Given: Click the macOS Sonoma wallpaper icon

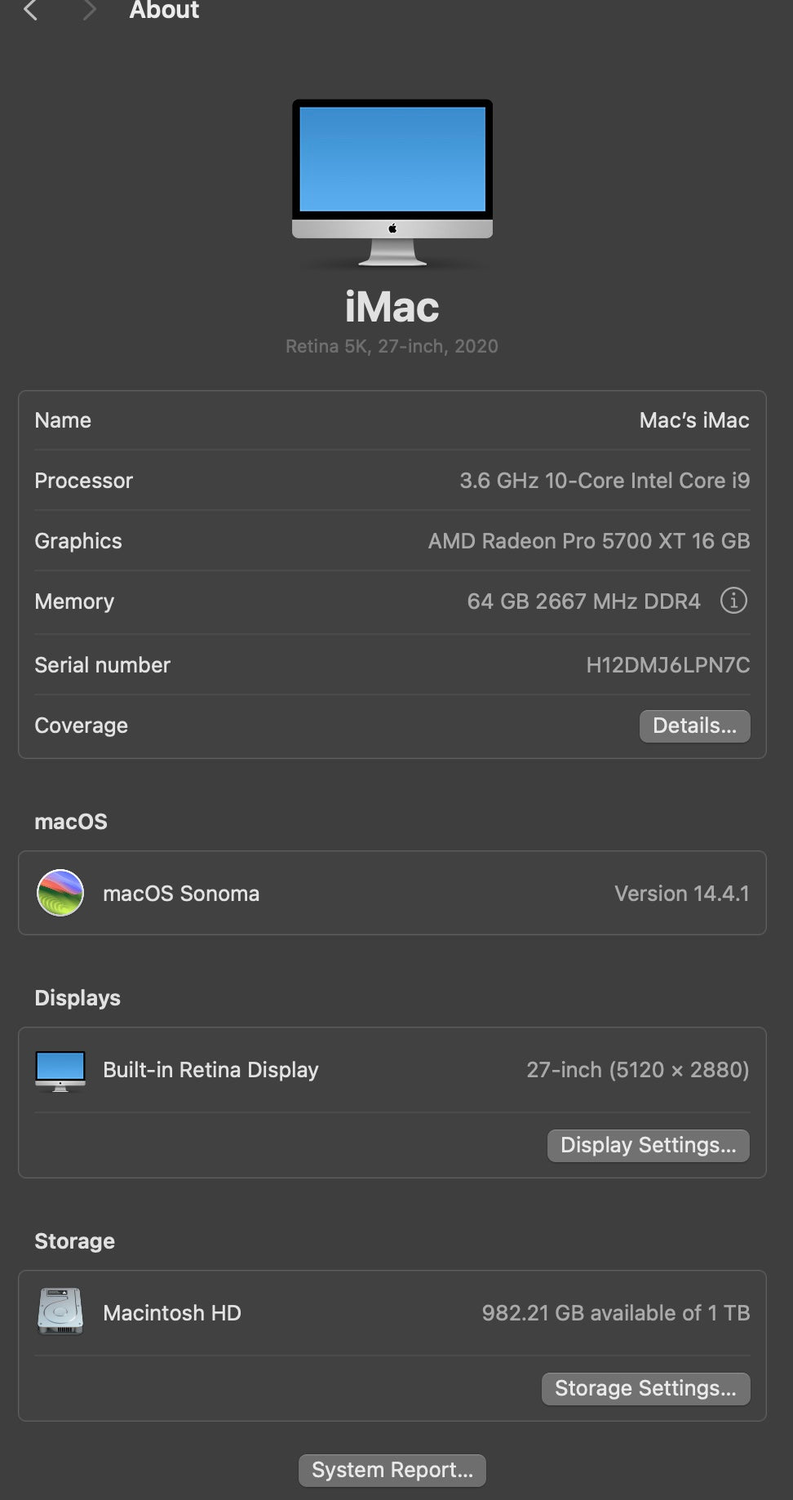Looking at the screenshot, I should (60, 893).
